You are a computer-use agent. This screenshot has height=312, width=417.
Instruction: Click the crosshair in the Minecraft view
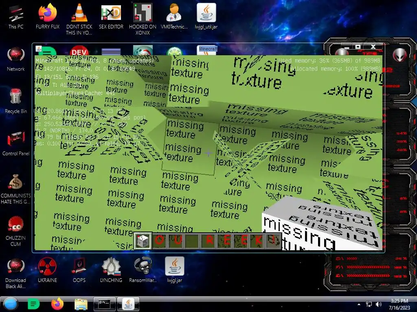208,153
